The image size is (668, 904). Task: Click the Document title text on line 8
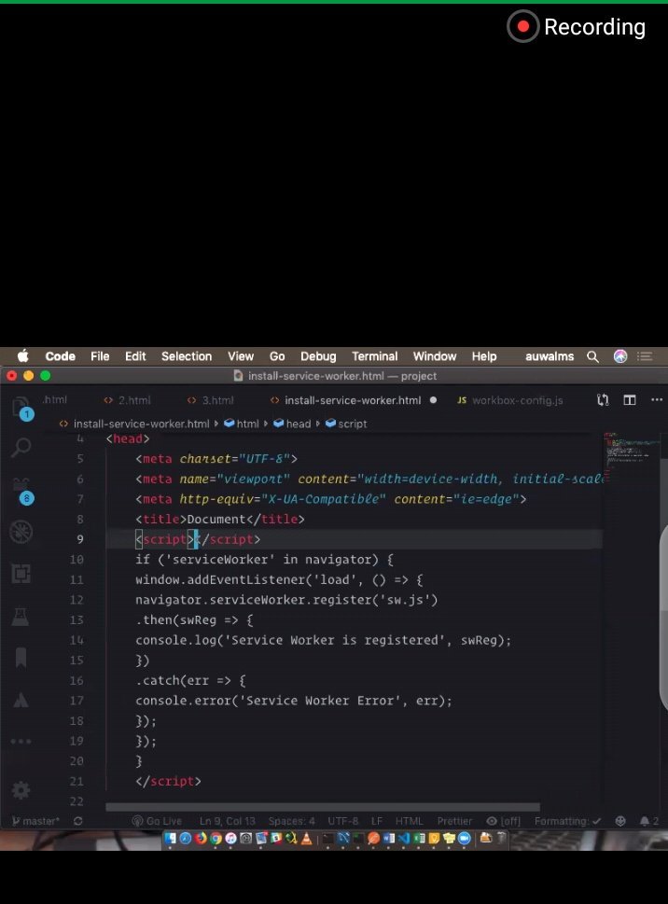[216, 519]
